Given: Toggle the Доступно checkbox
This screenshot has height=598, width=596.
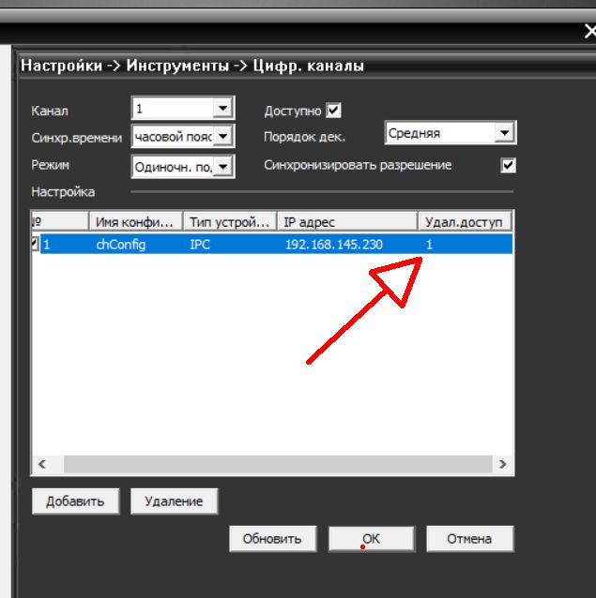Looking at the screenshot, I should (x=333, y=111).
